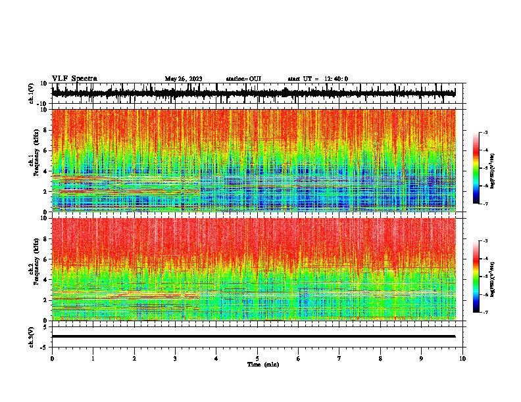The height and width of the screenshot is (402, 521).
Task: Click the "2" kHz tick on ch.2 frequency axis
Action: 46,300
